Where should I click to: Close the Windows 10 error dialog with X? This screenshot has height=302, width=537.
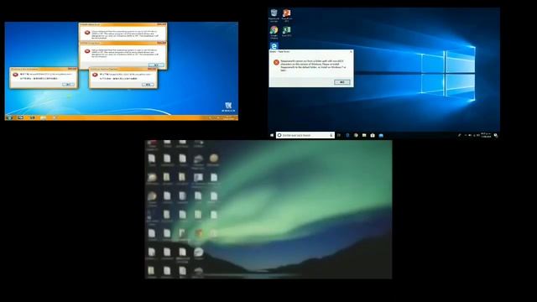point(351,52)
